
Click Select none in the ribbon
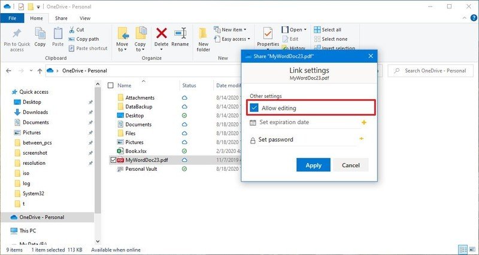tap(331, 39)
